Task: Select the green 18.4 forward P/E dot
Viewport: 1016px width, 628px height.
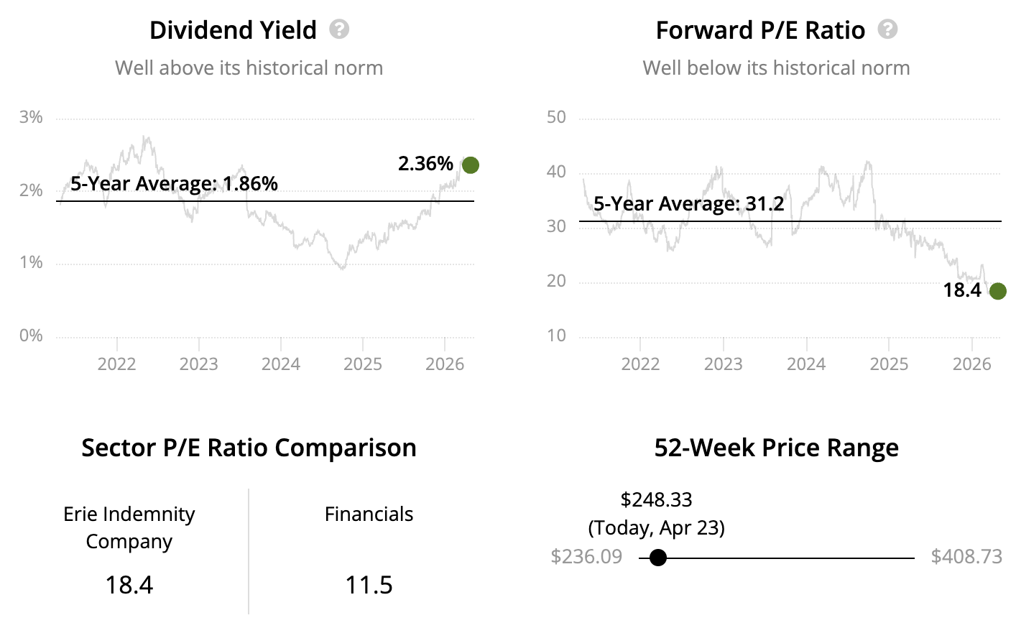Action: tap(998, 291)
